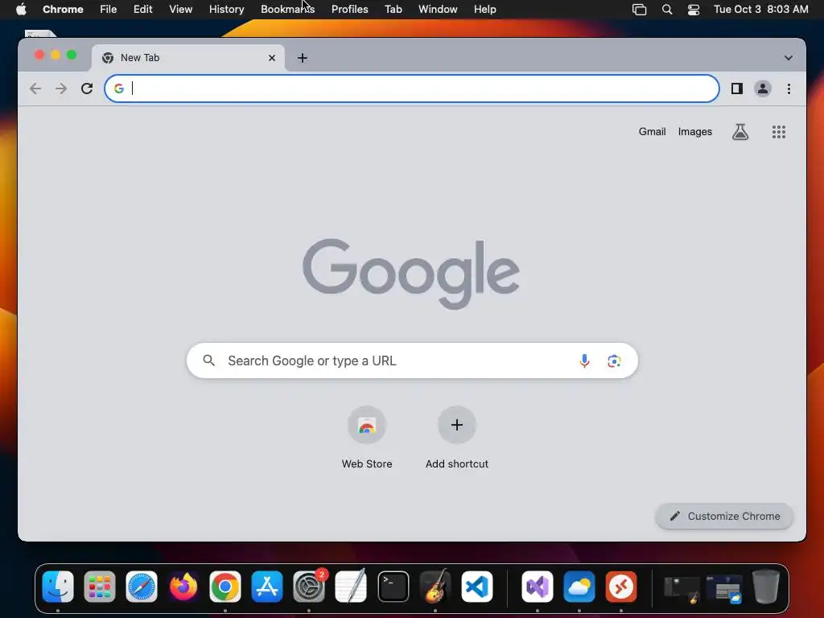Open the Gmail link
The width and height of the screenshot is (824, 618).
(x=652, y=132)
